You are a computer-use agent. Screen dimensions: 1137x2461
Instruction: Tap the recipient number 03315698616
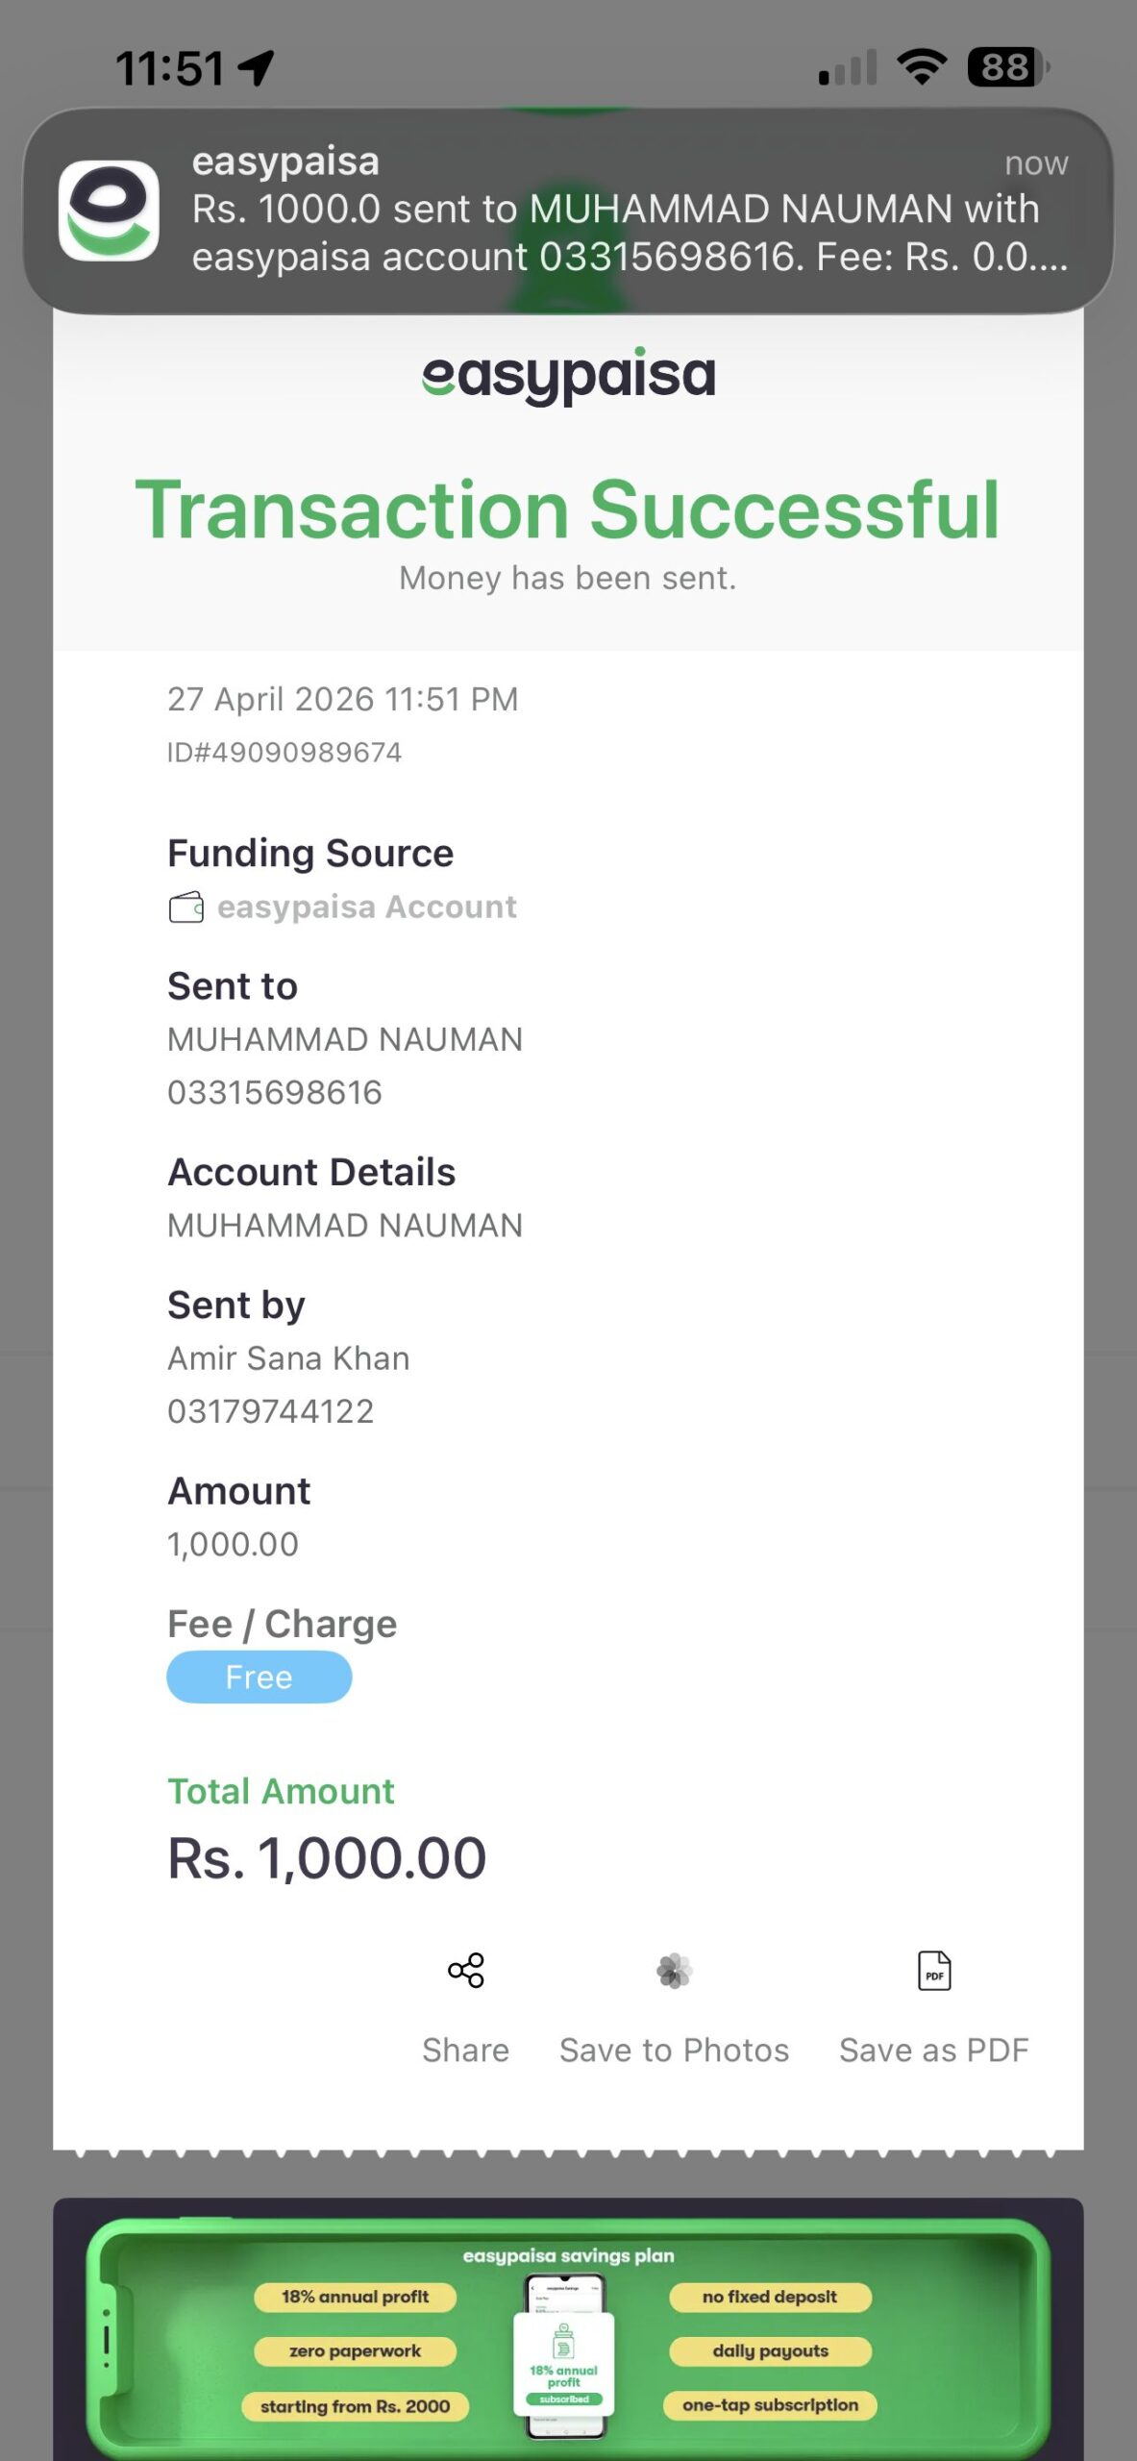coord(275,1093)
